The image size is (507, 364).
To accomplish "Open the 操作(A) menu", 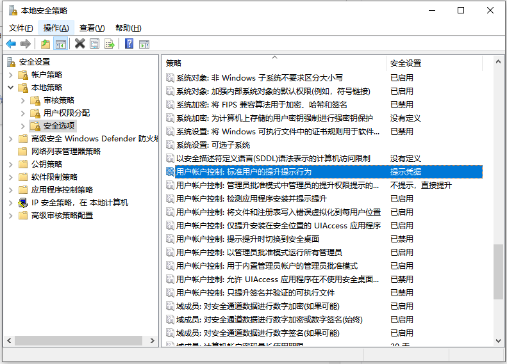I will click(56, 28).
